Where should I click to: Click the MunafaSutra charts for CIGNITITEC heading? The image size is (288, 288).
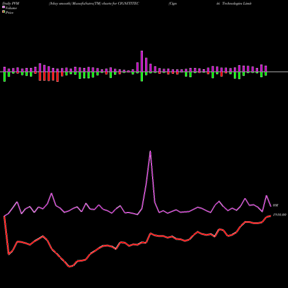(x=94, y=3)
